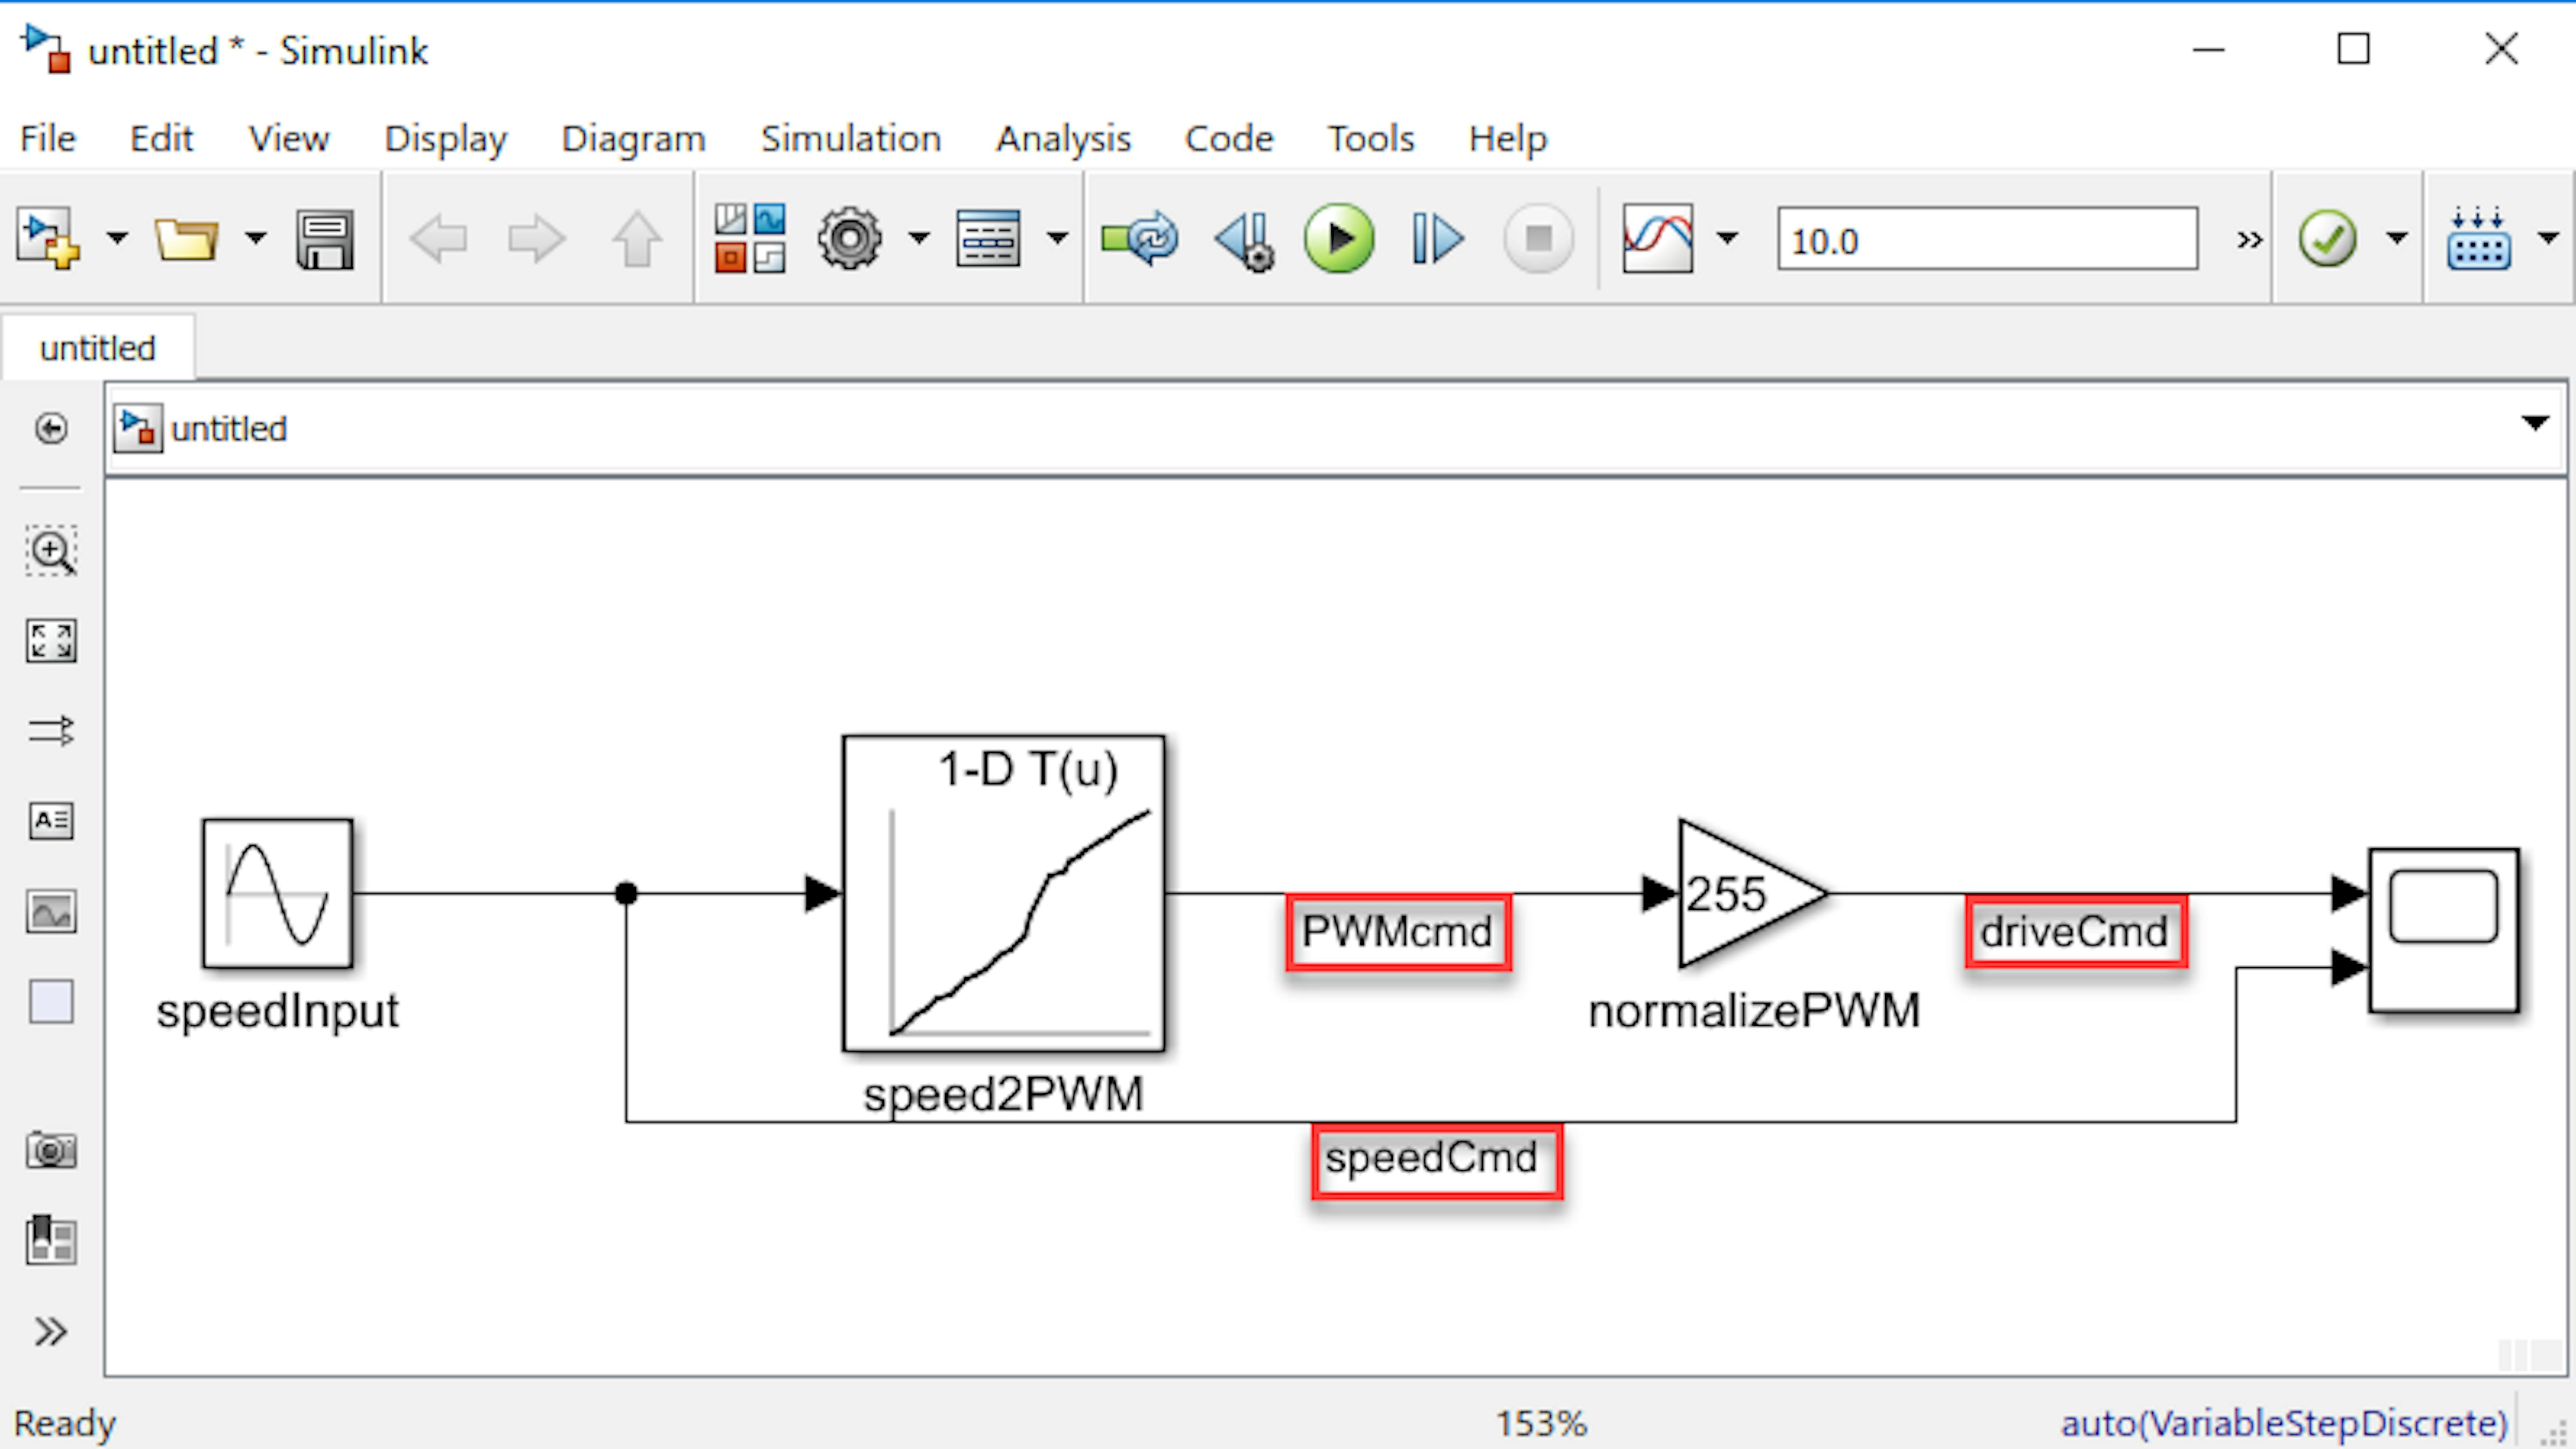Open the New Model dropdown arrow
This screenshot has height=1449, width=2576.
[117, 239]
